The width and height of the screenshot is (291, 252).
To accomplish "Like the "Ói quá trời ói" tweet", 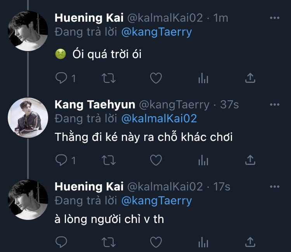I will tap(156, 78).
